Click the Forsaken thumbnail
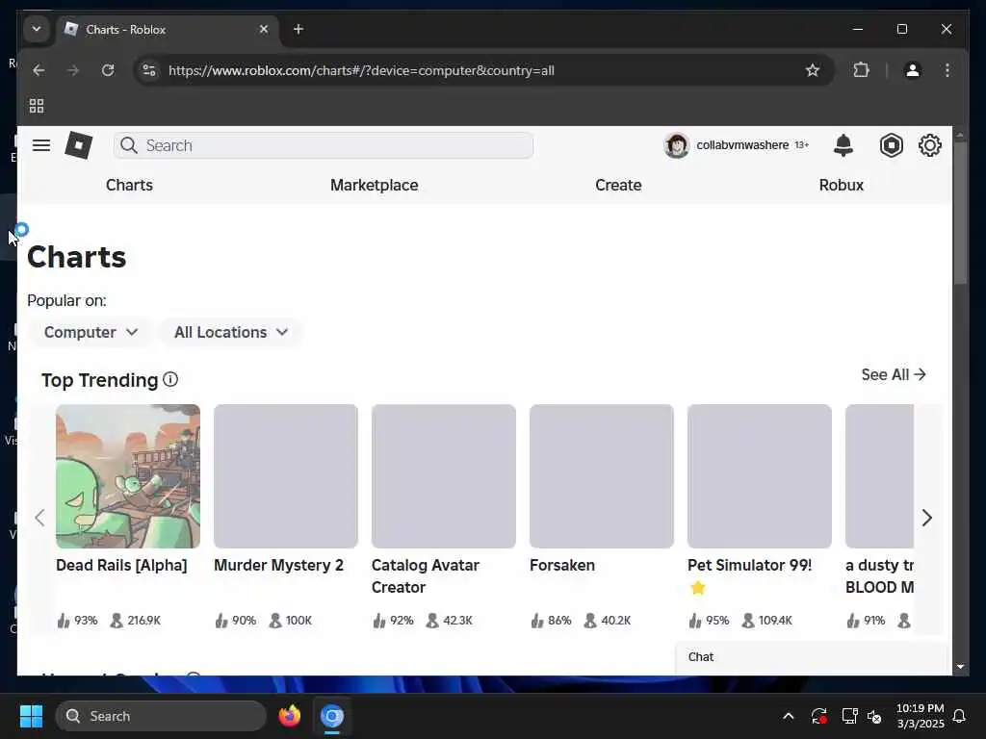This screenshot has width=986, height=739. click(x=602, y=475)
